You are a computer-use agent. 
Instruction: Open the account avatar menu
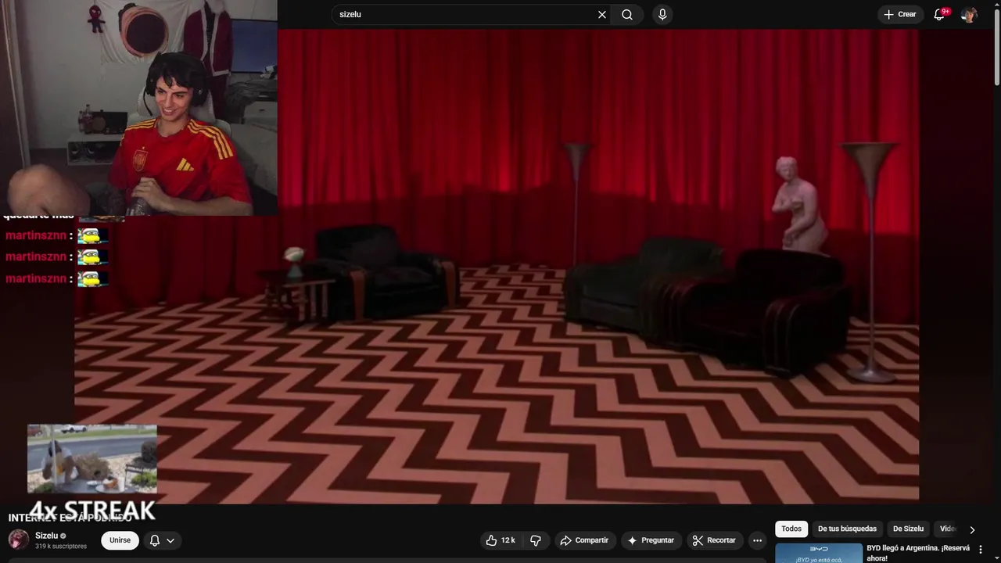969,15
